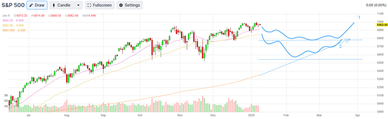Select the drawn annotation label "2"
The image size is (388, 119).
click(x=340, y=47)
